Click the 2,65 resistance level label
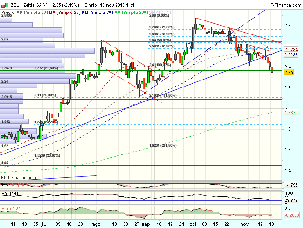303x228 pixels. 5,40
